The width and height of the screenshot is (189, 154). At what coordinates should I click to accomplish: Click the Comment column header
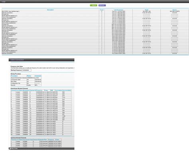38,76
